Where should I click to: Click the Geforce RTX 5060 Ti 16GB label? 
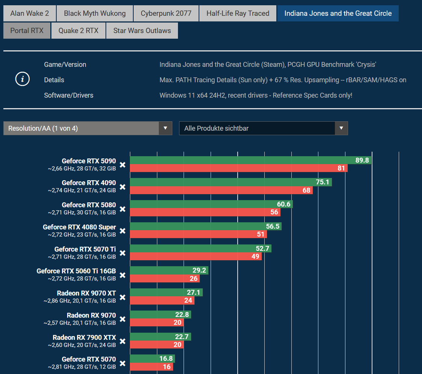coord(76,271)
